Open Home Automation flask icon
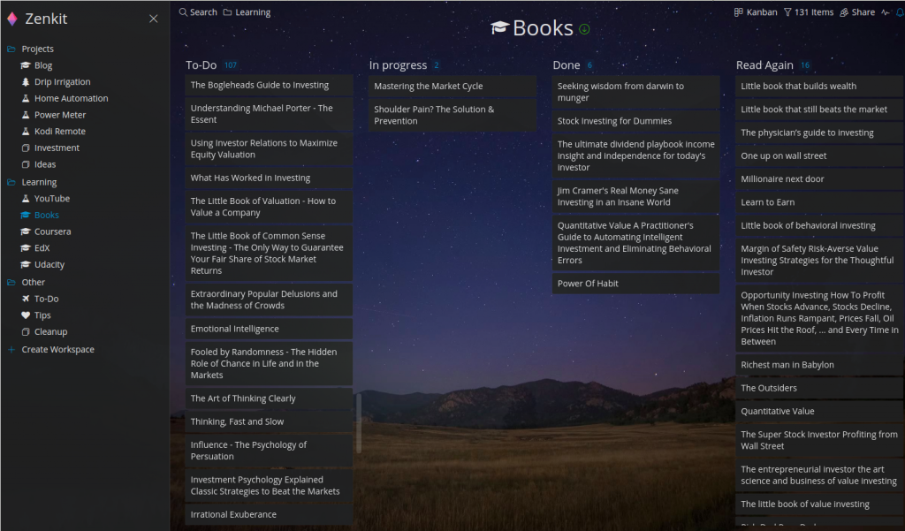The image size is (905, 531). tap(26, 99)
